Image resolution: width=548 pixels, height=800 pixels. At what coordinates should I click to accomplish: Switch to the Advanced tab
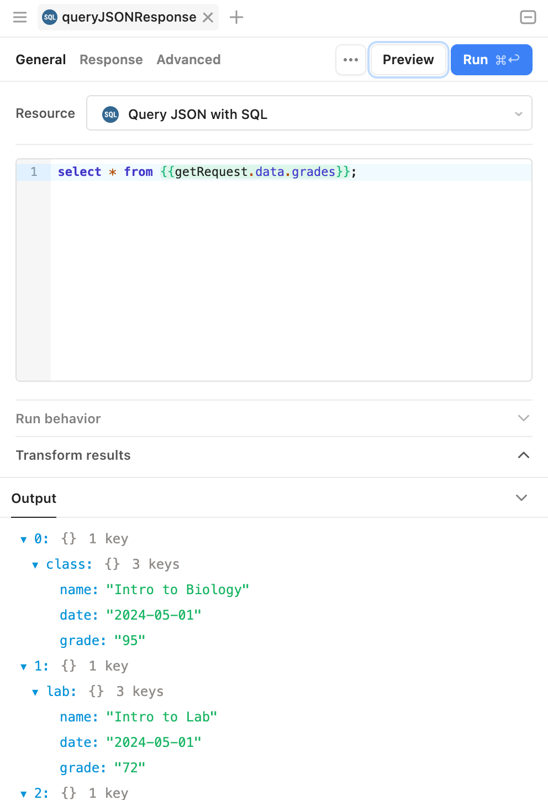coord(188,60)
